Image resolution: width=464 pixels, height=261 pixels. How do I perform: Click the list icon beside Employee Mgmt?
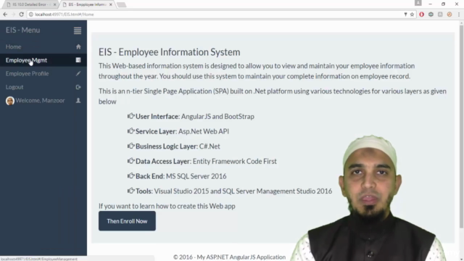click(x=78, y=60)
